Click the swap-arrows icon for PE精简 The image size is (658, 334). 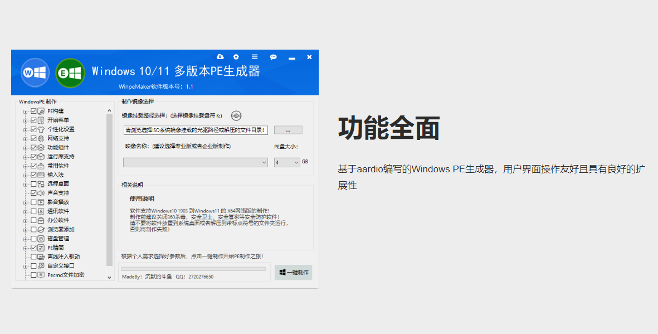41,248
